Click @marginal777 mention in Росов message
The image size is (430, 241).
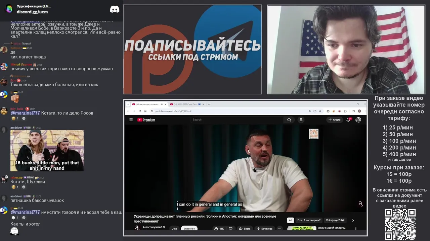(25, 113)
